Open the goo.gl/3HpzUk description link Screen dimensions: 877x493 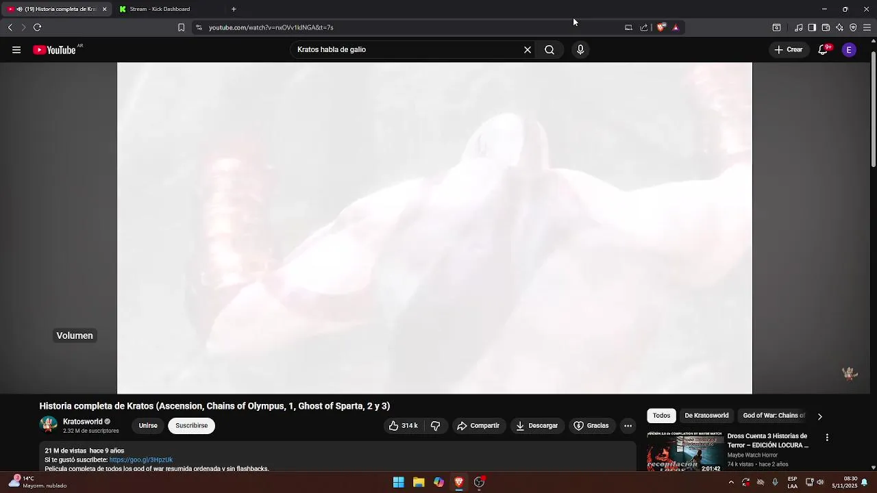pos(140,459)
